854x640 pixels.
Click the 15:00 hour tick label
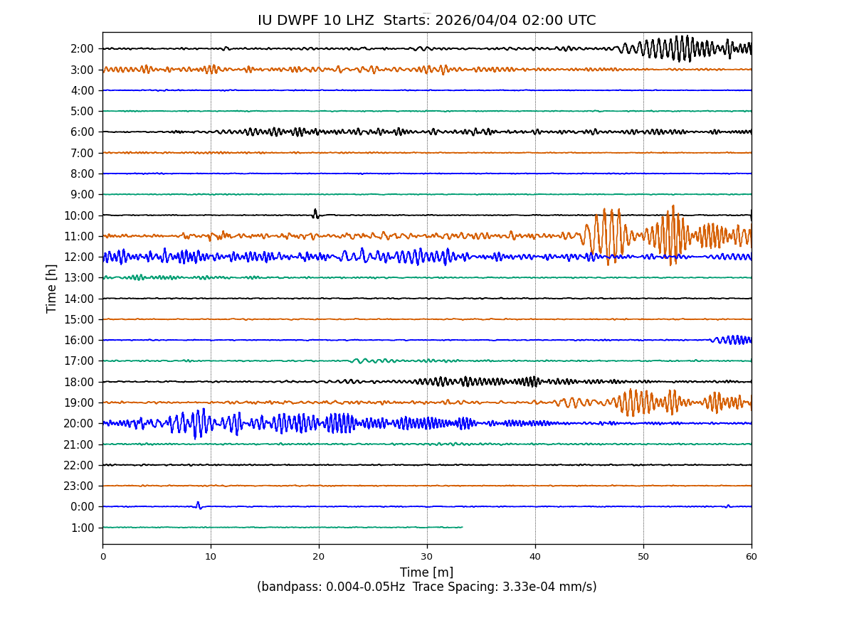(x=80, y=319)
